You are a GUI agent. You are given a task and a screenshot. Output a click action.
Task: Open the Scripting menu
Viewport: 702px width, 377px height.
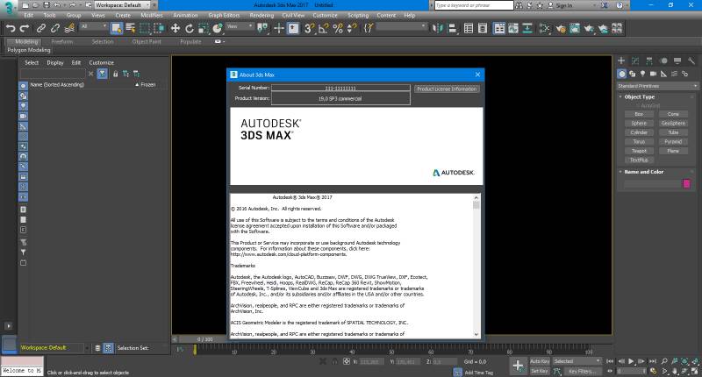click(x=358, y=15)
